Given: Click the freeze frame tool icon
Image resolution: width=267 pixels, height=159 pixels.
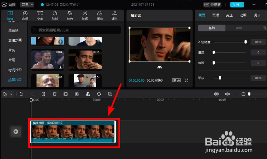Looking at the screenshot, I should [66, 94].
